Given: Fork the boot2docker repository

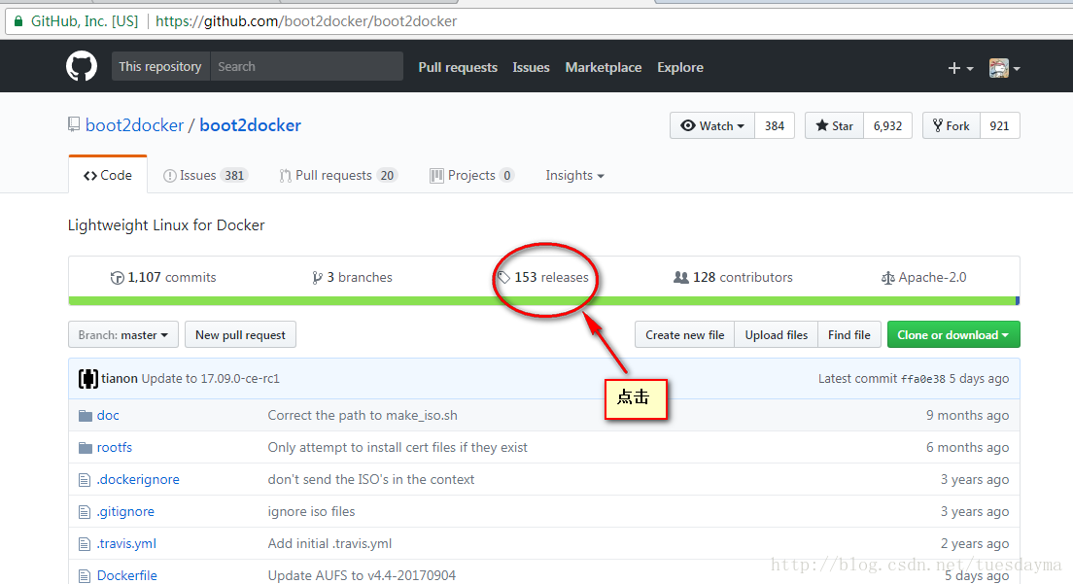Looking at the screenshot, I should 952,125.
